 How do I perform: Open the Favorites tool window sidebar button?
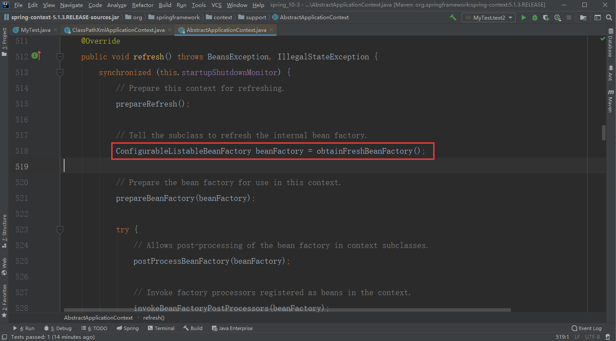click(x=4, y=301)
